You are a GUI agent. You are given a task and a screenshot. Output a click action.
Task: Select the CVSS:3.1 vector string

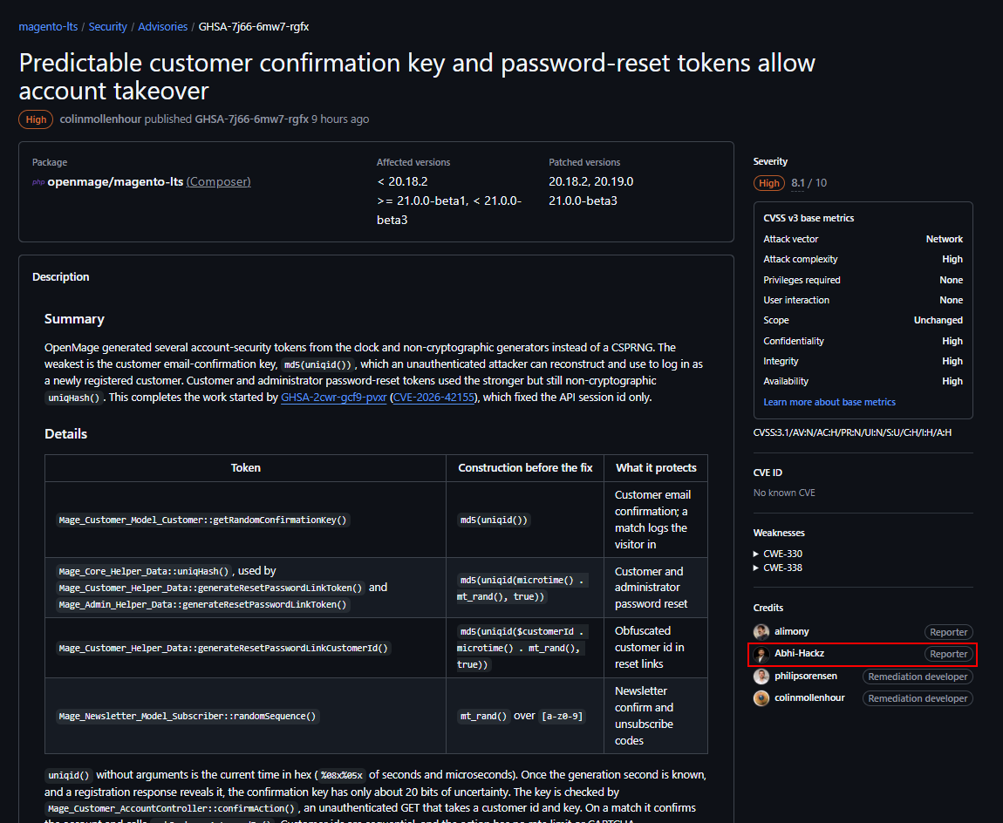tap(852, 433)
